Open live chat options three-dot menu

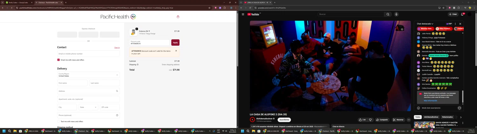pos(455,24)
